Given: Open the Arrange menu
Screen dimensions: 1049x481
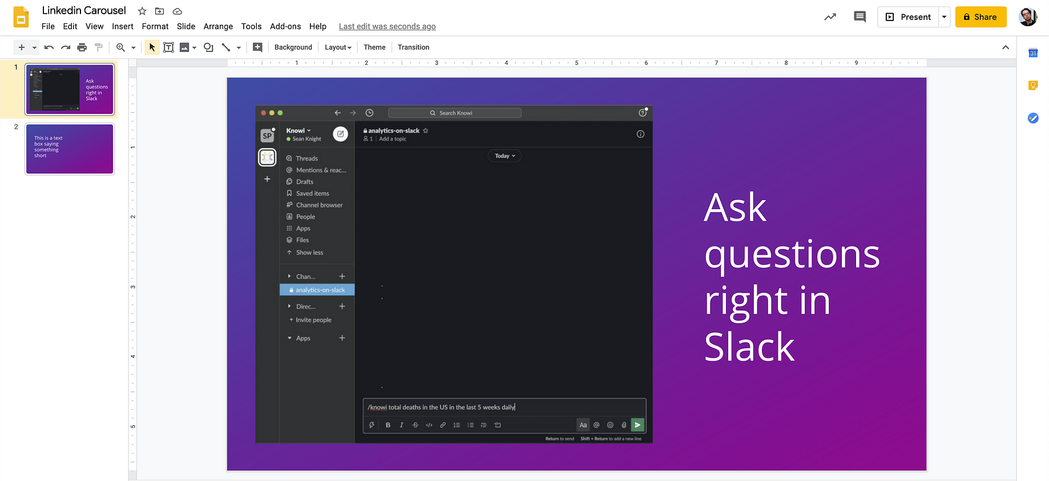Looking at the screenshot, I should (x=218, y=26).
